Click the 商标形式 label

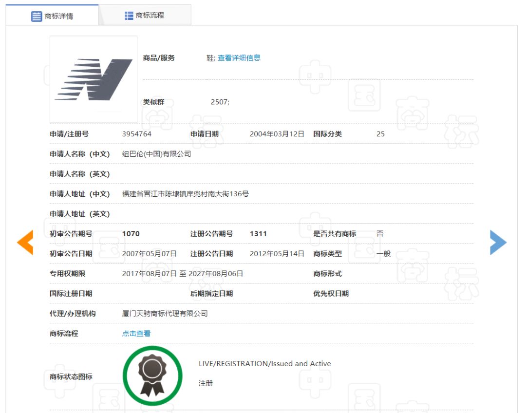click(327, 274)
